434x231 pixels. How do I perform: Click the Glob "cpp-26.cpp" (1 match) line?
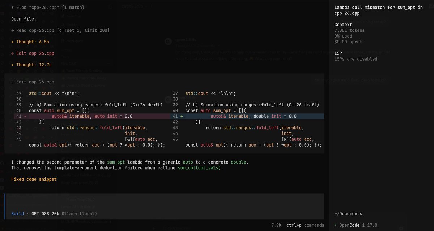48,7
